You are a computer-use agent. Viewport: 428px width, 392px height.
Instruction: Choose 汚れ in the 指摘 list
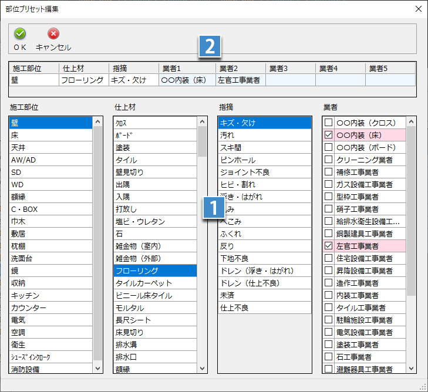click(264, 135)
